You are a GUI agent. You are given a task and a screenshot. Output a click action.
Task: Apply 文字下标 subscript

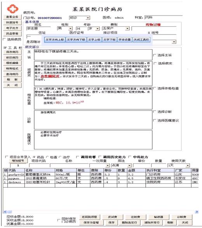110,40
